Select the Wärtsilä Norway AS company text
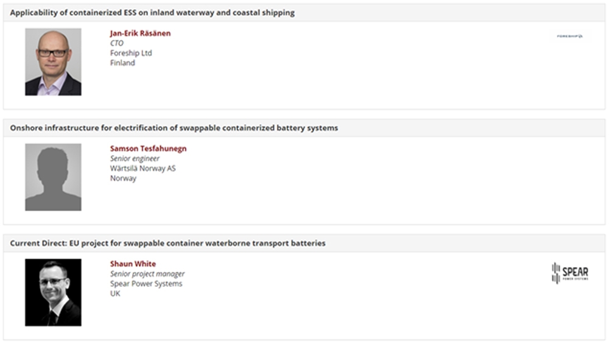This screenshot has height=345, width=609. 143,169
